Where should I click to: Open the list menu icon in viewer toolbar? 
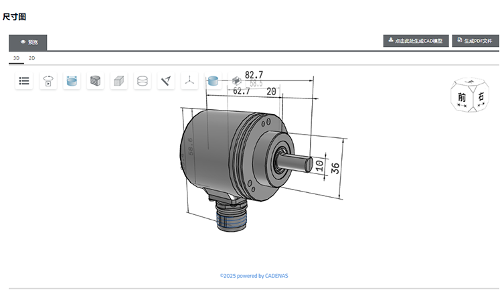(x=24, y=81)
